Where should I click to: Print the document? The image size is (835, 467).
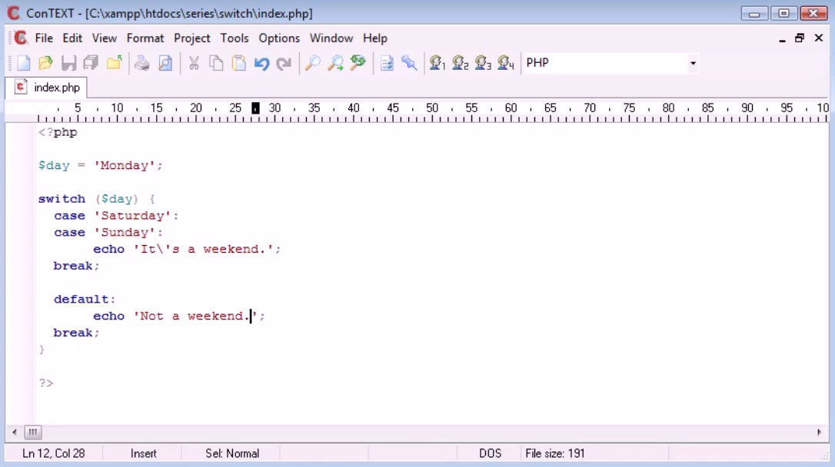click(x=142, y=63)
